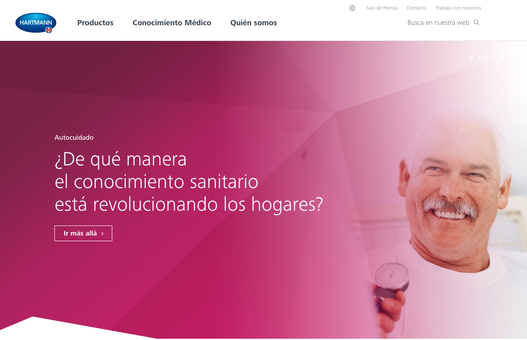This screenshot has width=527, height=340.
Task: Open the Productos menu
Action: click(x=95, y=23)
